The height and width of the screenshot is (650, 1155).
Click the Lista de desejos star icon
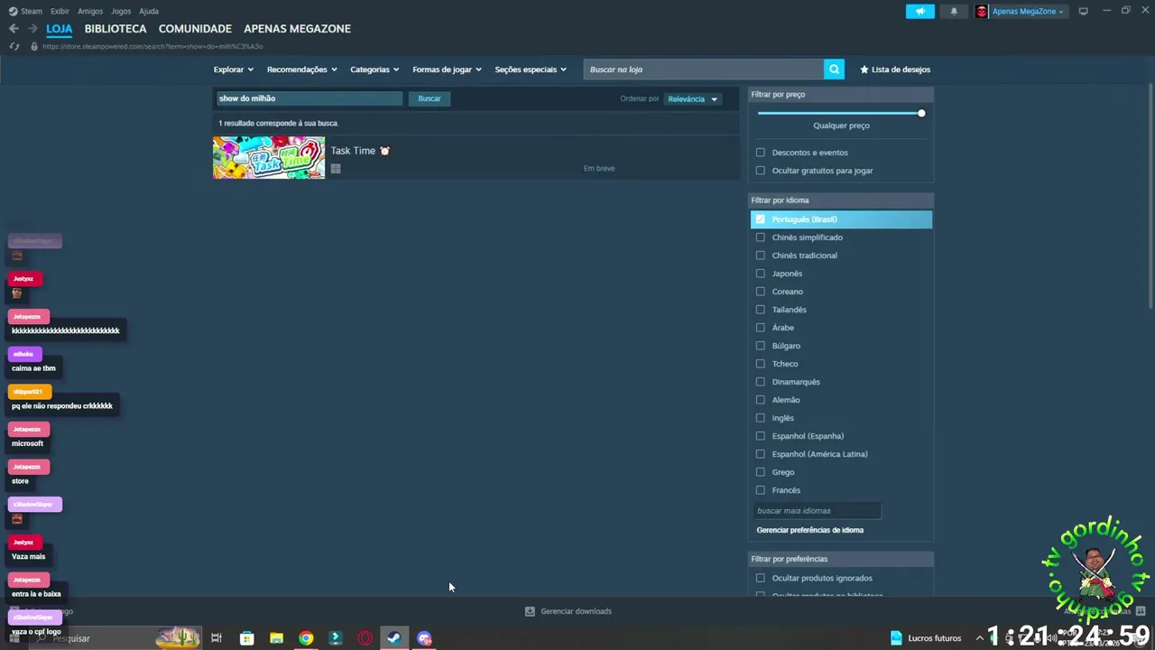864,70
